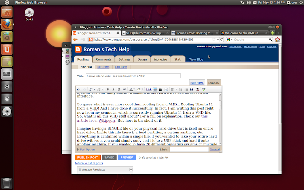Follow the View Blog link
The width and height of the screenshot is (304, 190).
[196, 59]
